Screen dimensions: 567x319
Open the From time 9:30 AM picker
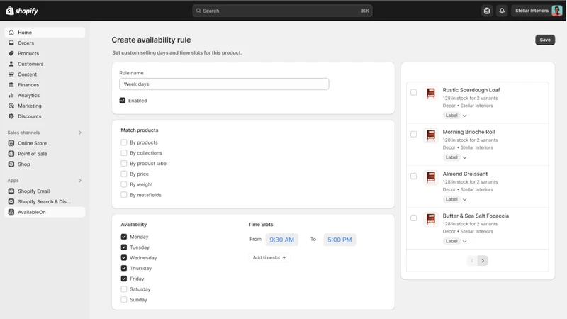pos(281,240)
